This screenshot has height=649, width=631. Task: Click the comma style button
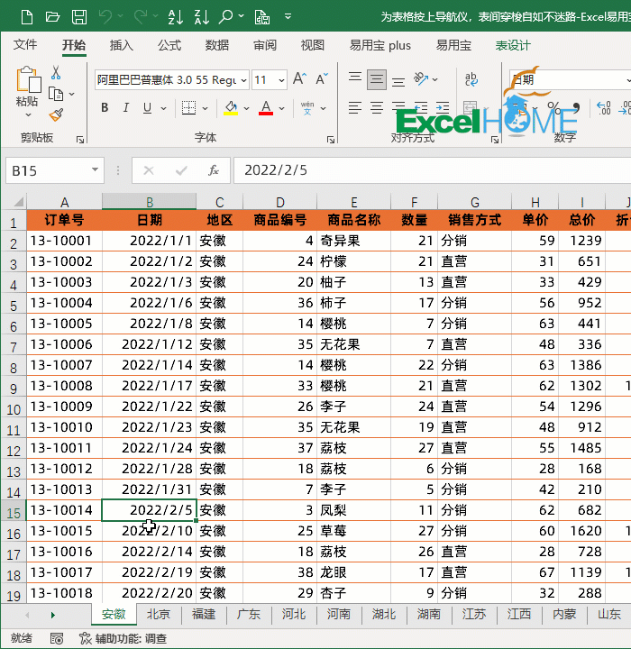[x=575, y=108]
